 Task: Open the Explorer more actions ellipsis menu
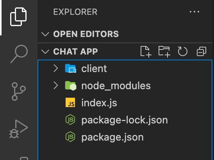194,12
